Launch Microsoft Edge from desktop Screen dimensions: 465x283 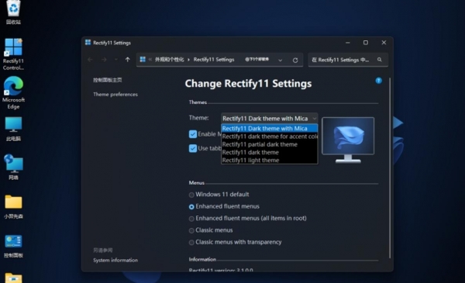click(x=13, y=93)
